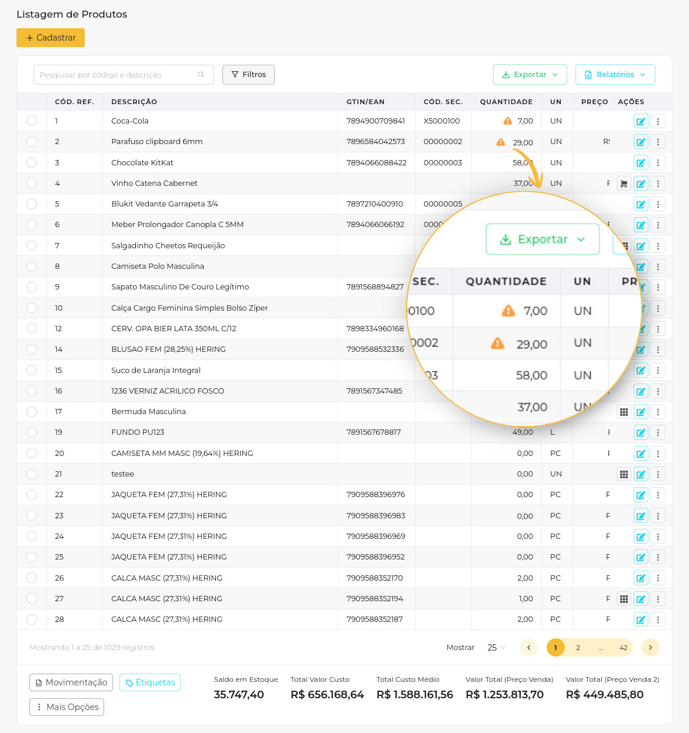The width and height of the screenshot is (689, 733).
Task: Toggle selection for Suco de Laranja Integral
Action: point(32,370)
